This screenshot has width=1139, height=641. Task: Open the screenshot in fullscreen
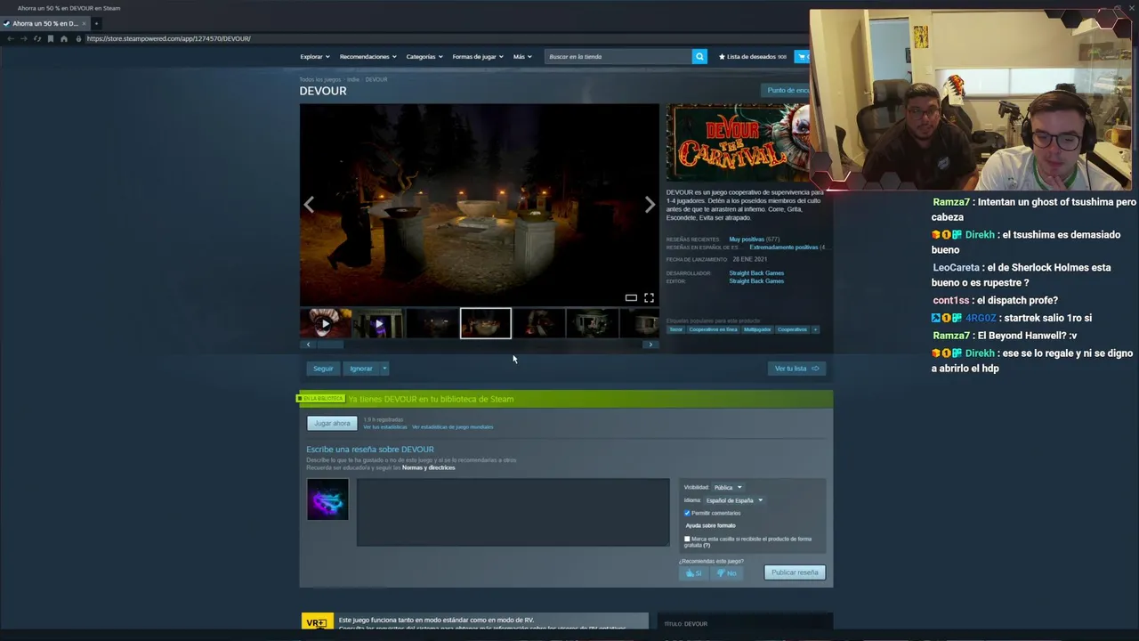point(649,297)
